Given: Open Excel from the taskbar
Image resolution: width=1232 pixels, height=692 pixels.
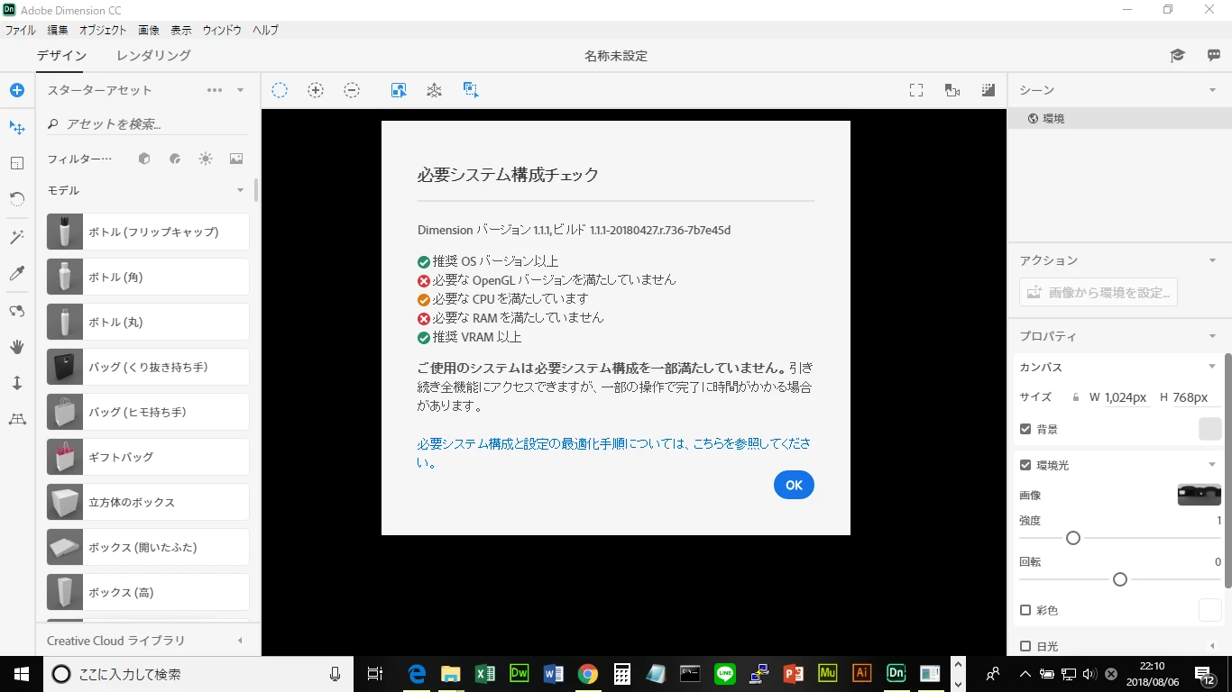Looking at the screenshot, I should 485,674.
